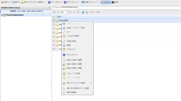181x101 pixels.
Task: Choose フォルダを開く from the context menu
Action: point(77,36)
